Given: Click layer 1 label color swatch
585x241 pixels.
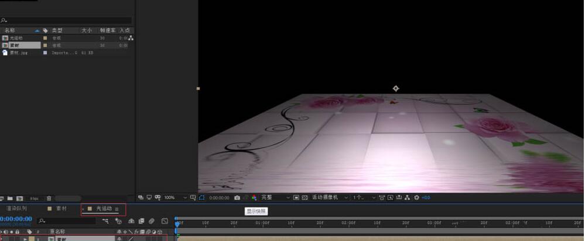Looking at the screenshot, I should point(32,239).
